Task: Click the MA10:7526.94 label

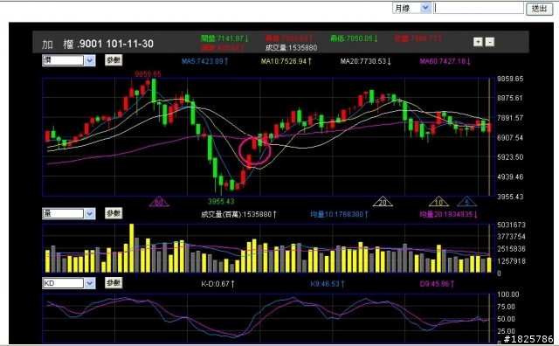Action: [286, 61]
